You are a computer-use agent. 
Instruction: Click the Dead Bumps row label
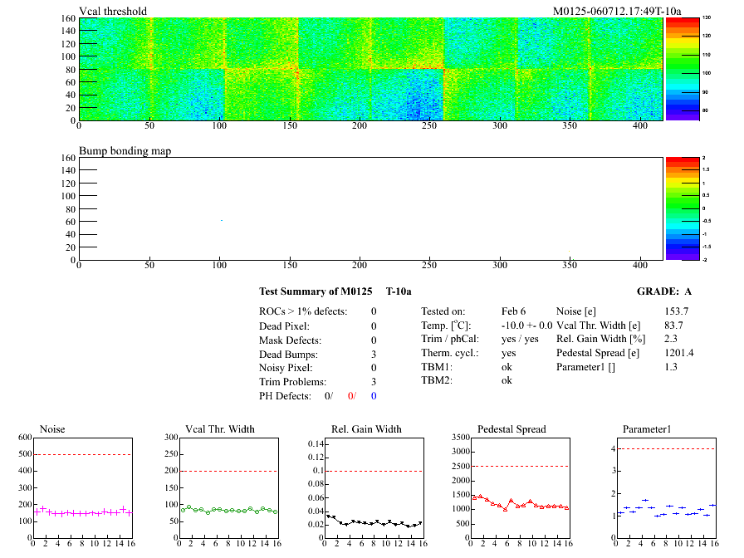click(288, 354)
